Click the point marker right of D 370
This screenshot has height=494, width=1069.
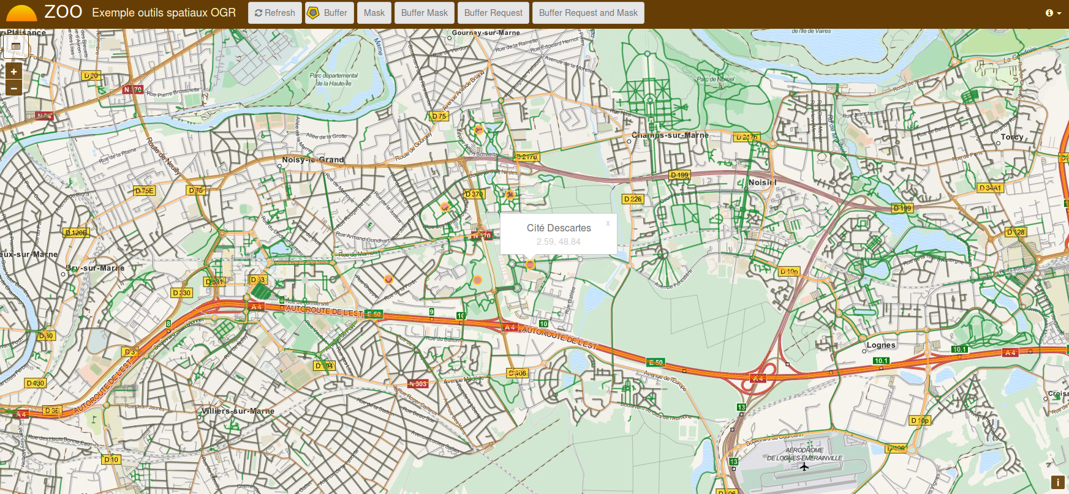(510, 195)
